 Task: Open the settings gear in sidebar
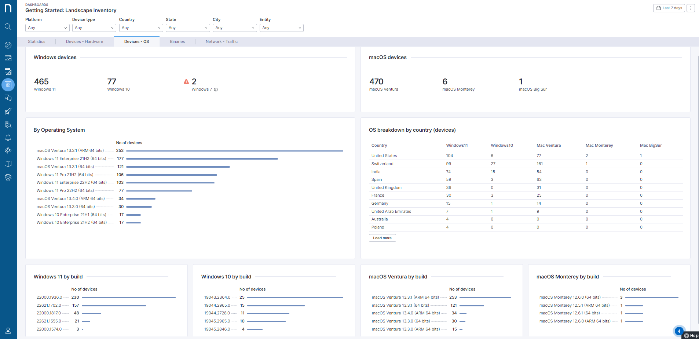(8, 177)
